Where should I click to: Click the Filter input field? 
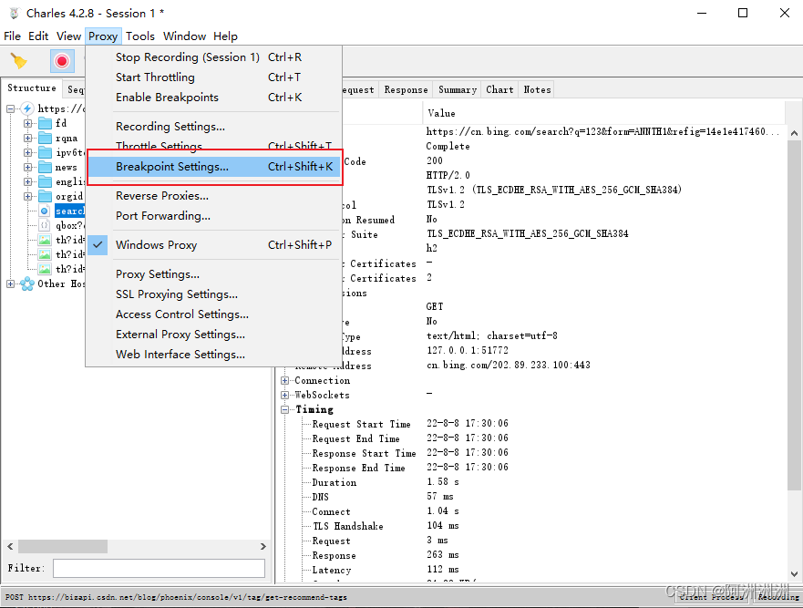159,569
